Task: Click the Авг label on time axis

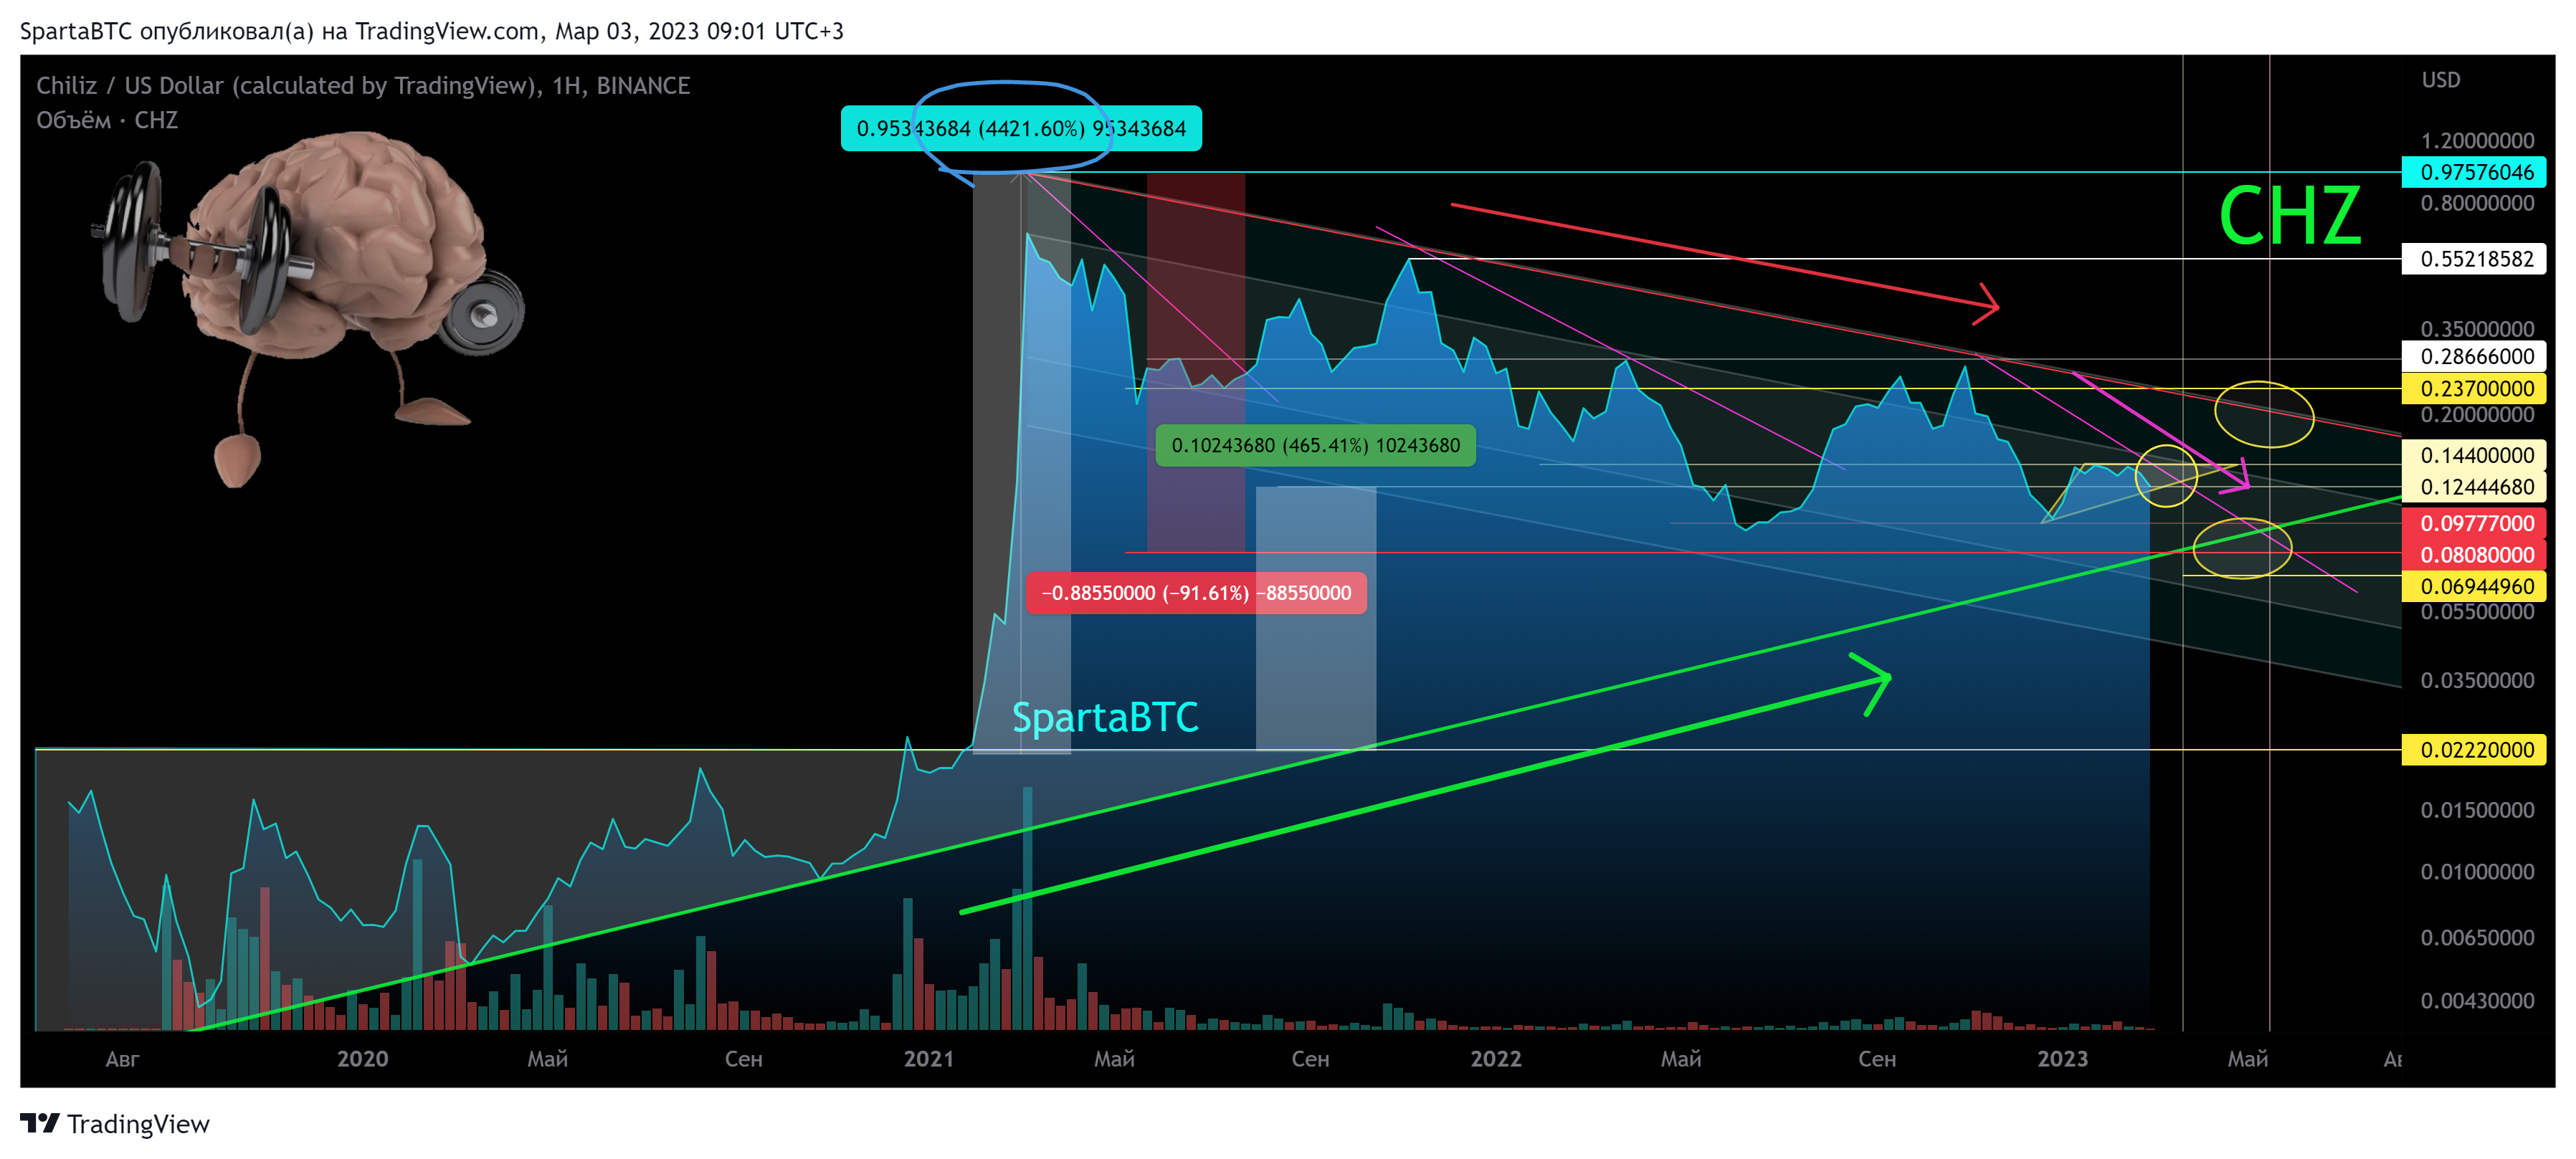Action: (123, 1059)
